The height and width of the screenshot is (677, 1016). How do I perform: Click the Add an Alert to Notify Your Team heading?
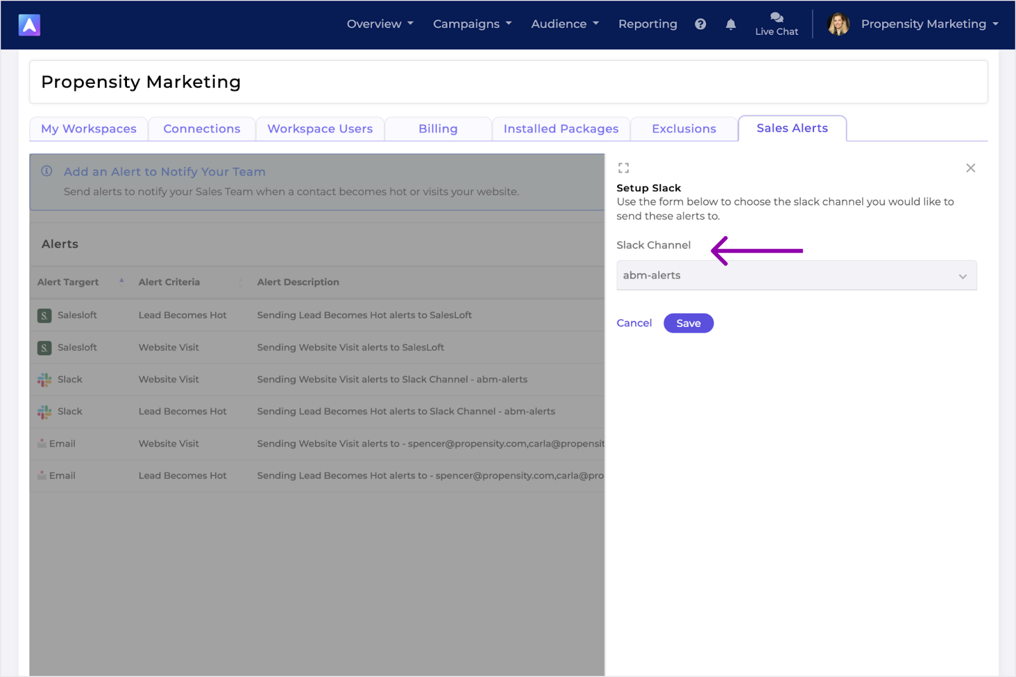pos(164,171)
